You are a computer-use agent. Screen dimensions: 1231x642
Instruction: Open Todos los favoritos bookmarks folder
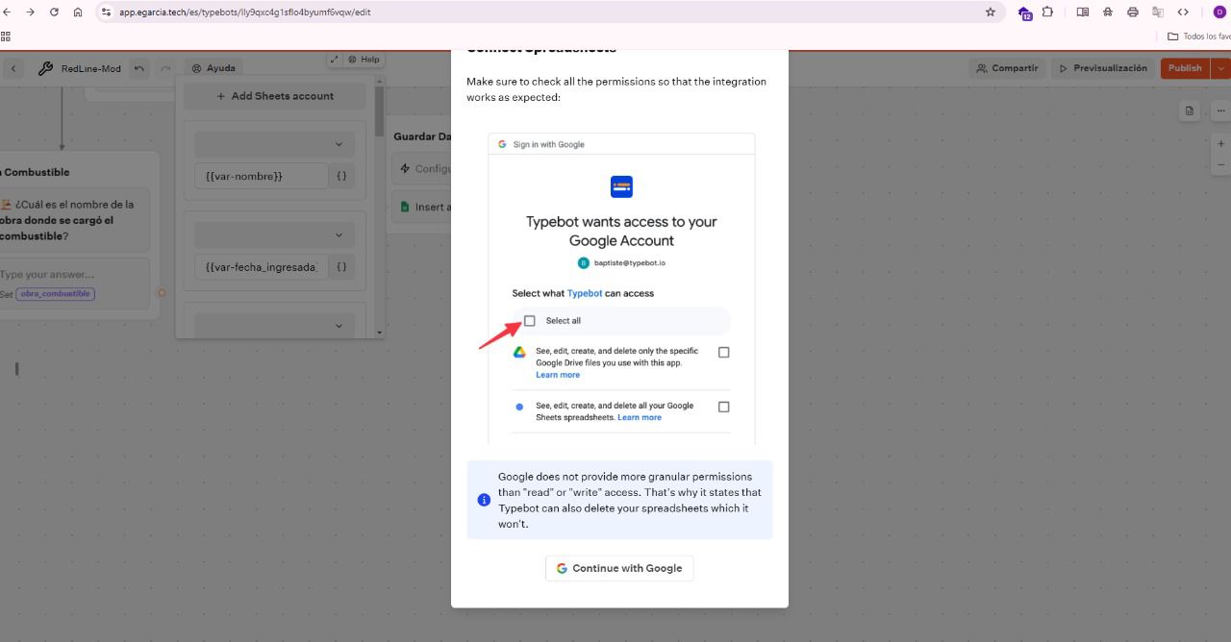click(x=1198, y=37)
